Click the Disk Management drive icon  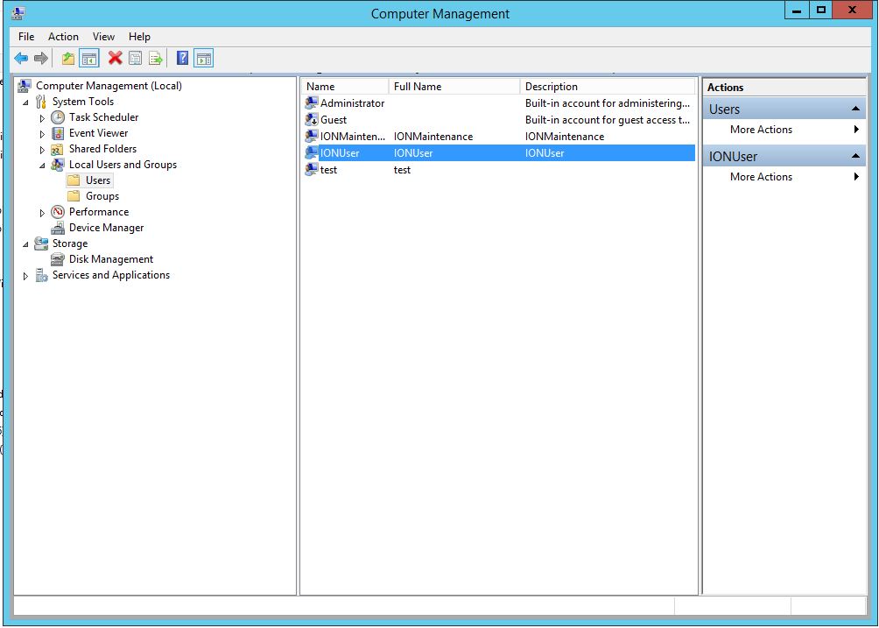[57, 259]
